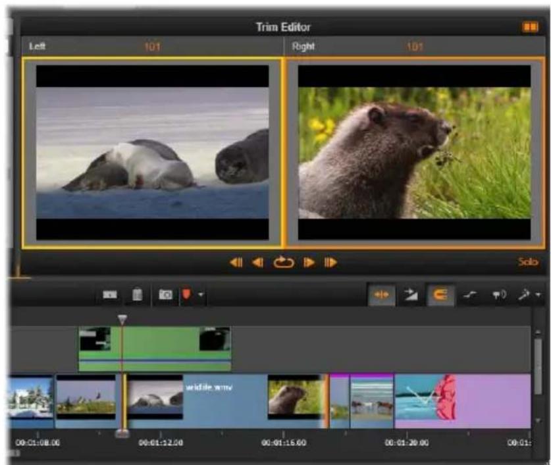The width and height of the screenshot is (551, 465).
Task: Click 00:01:20.00 on the time ruler
Action: click(x=407, y=443)
